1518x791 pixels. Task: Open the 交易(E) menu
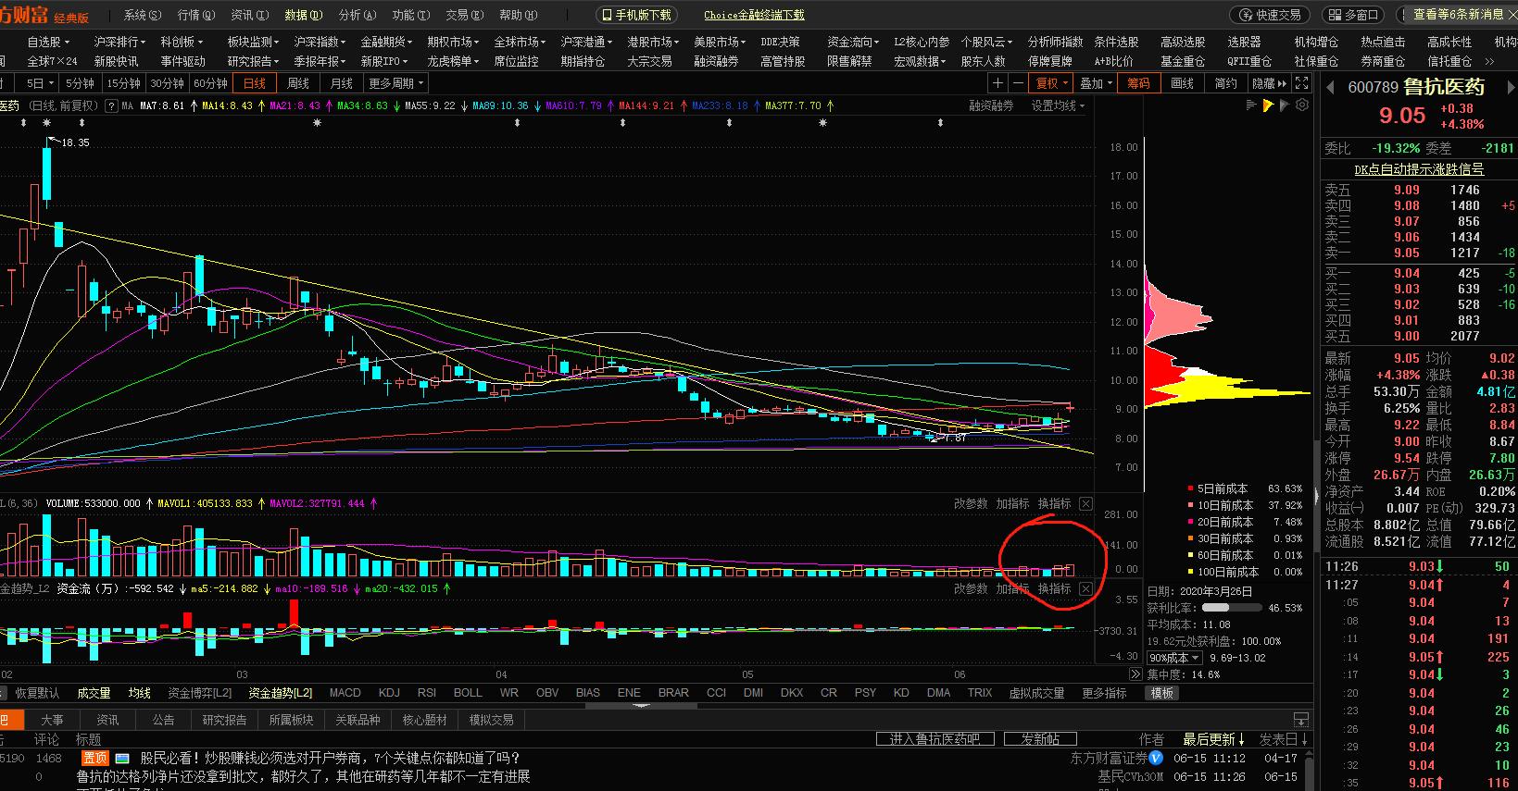point(465,15)
